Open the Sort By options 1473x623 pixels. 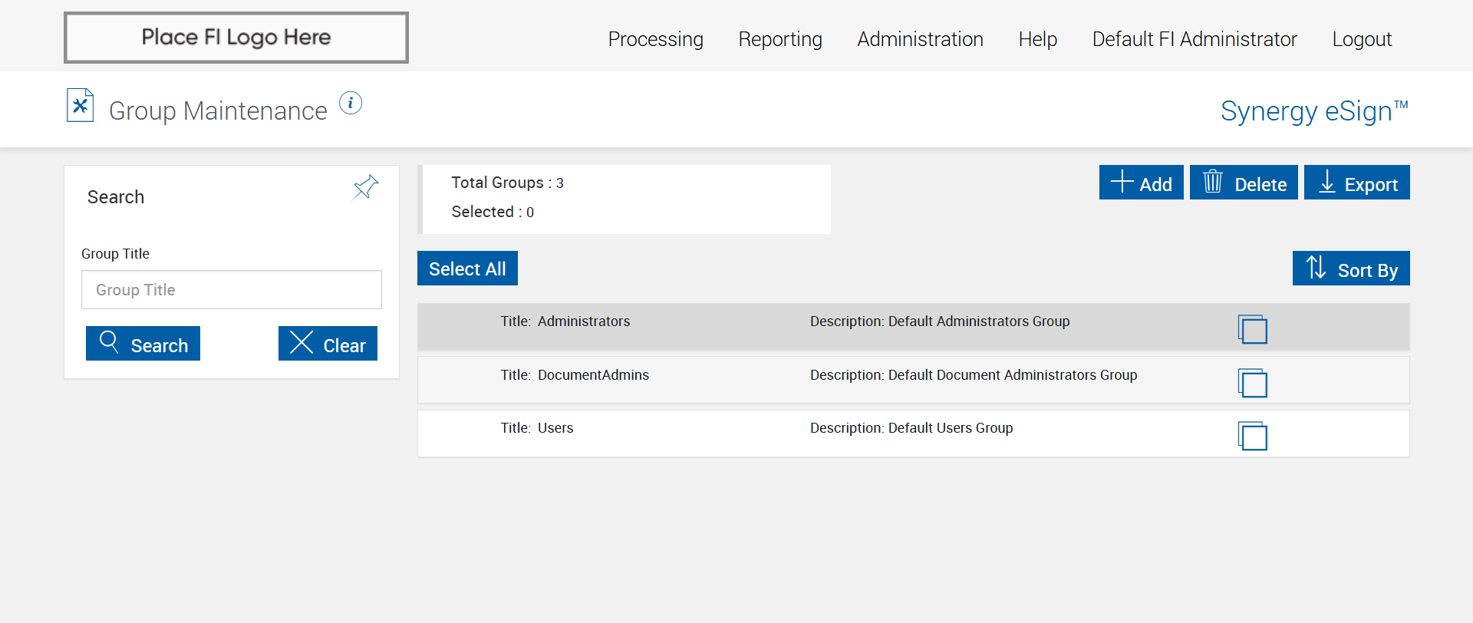point(1350,269)
